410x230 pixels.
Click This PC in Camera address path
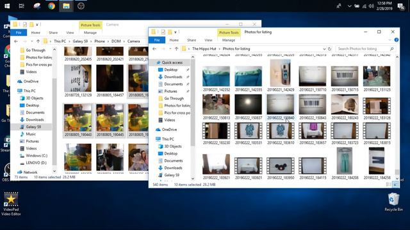click(x=60, y=41)
